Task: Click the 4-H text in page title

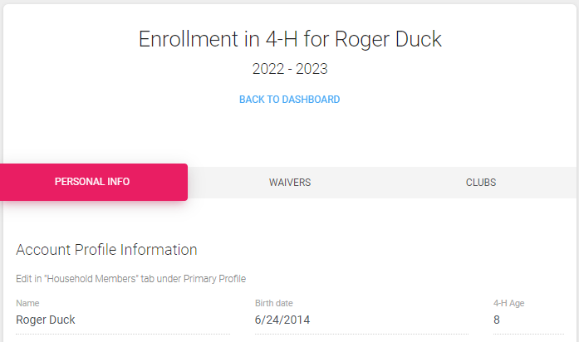Action: [282, 39]
